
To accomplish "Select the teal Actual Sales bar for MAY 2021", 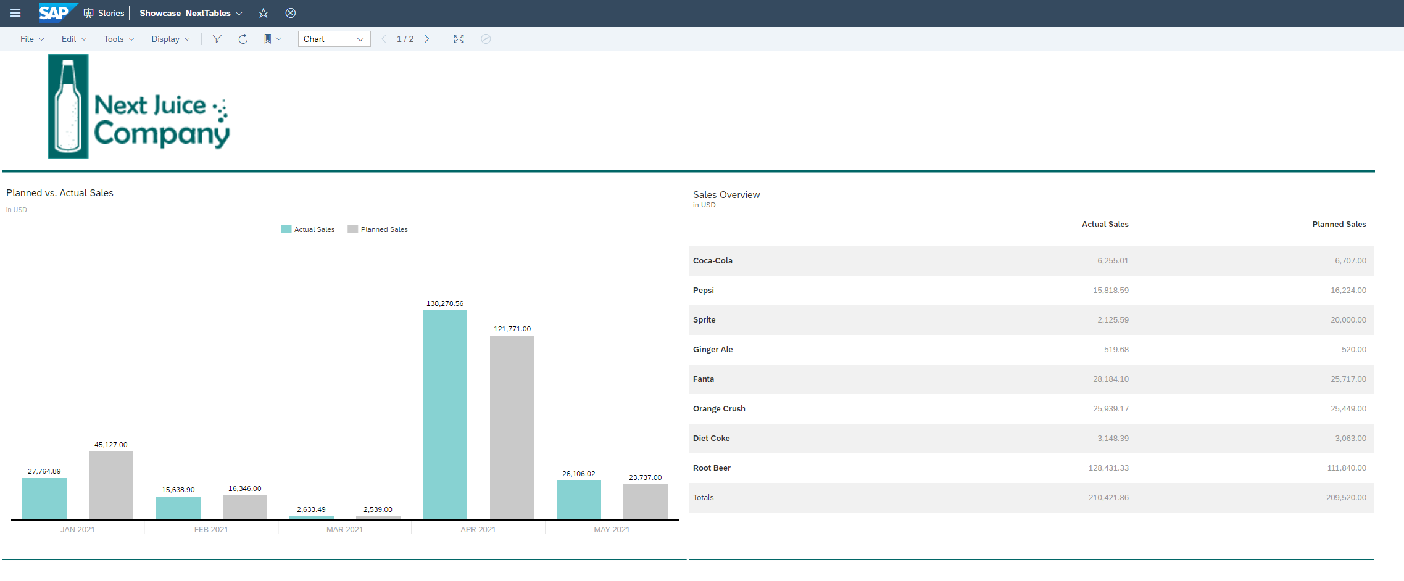I will (x=579, y=500).
